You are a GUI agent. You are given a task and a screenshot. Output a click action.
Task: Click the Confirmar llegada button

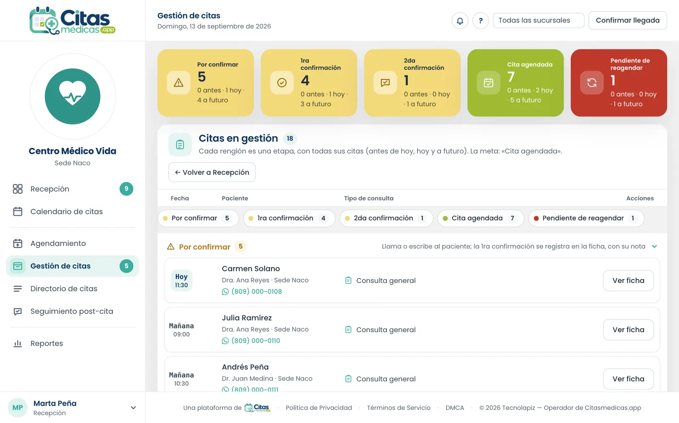point(628,20)
